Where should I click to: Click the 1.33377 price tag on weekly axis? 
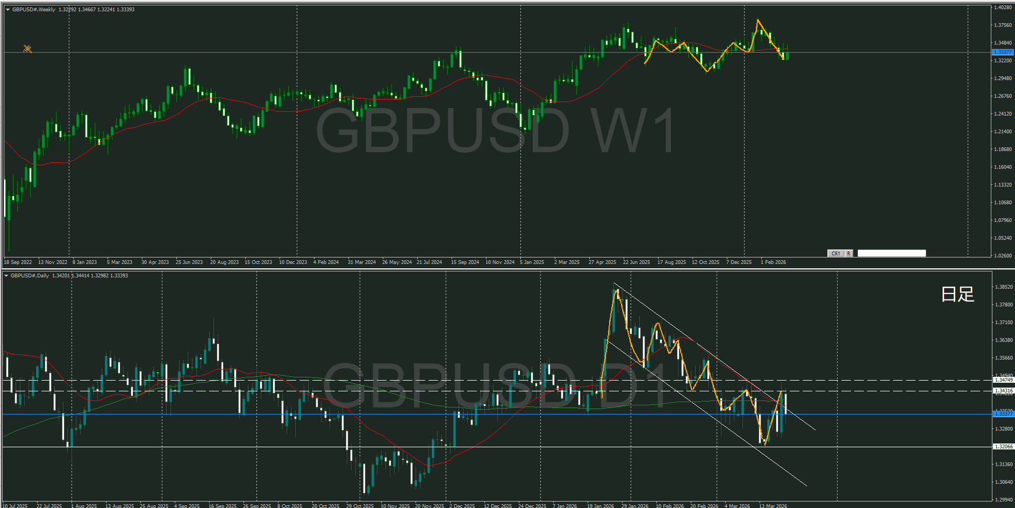tap(1002, 52)
